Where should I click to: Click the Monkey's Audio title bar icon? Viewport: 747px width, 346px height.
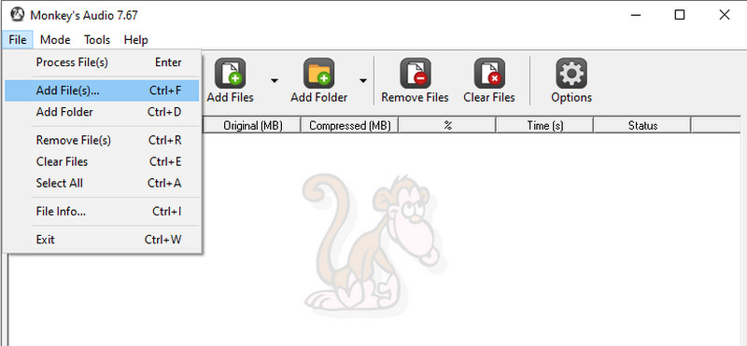[x=17, y=15]
